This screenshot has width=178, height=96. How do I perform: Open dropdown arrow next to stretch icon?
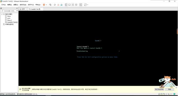pyautogui.click(x=88, y=5)
